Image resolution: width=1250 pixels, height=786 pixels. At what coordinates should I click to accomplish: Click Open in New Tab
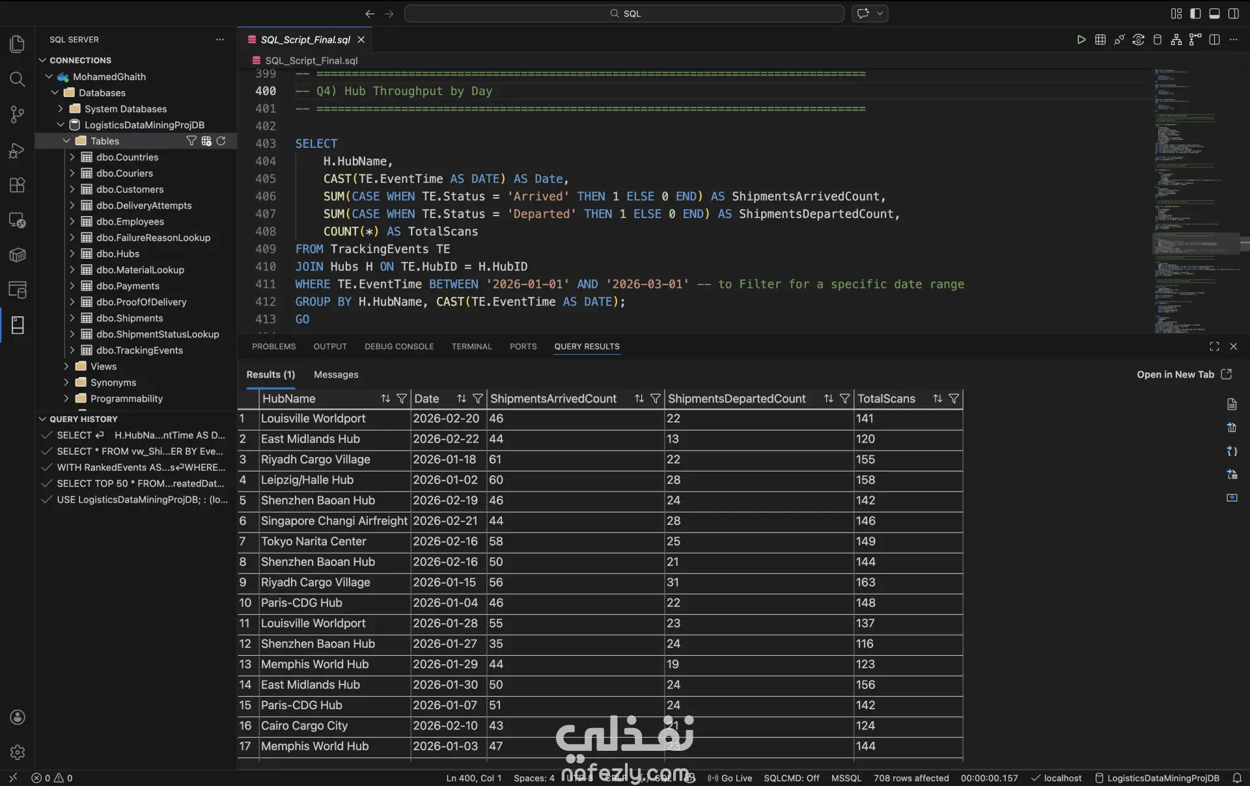tap(1184, 374)
